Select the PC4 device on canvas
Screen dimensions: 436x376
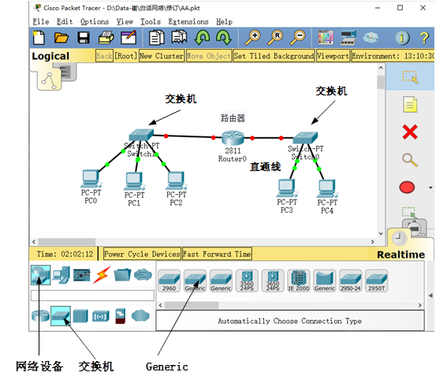click(x=327, y=188)
